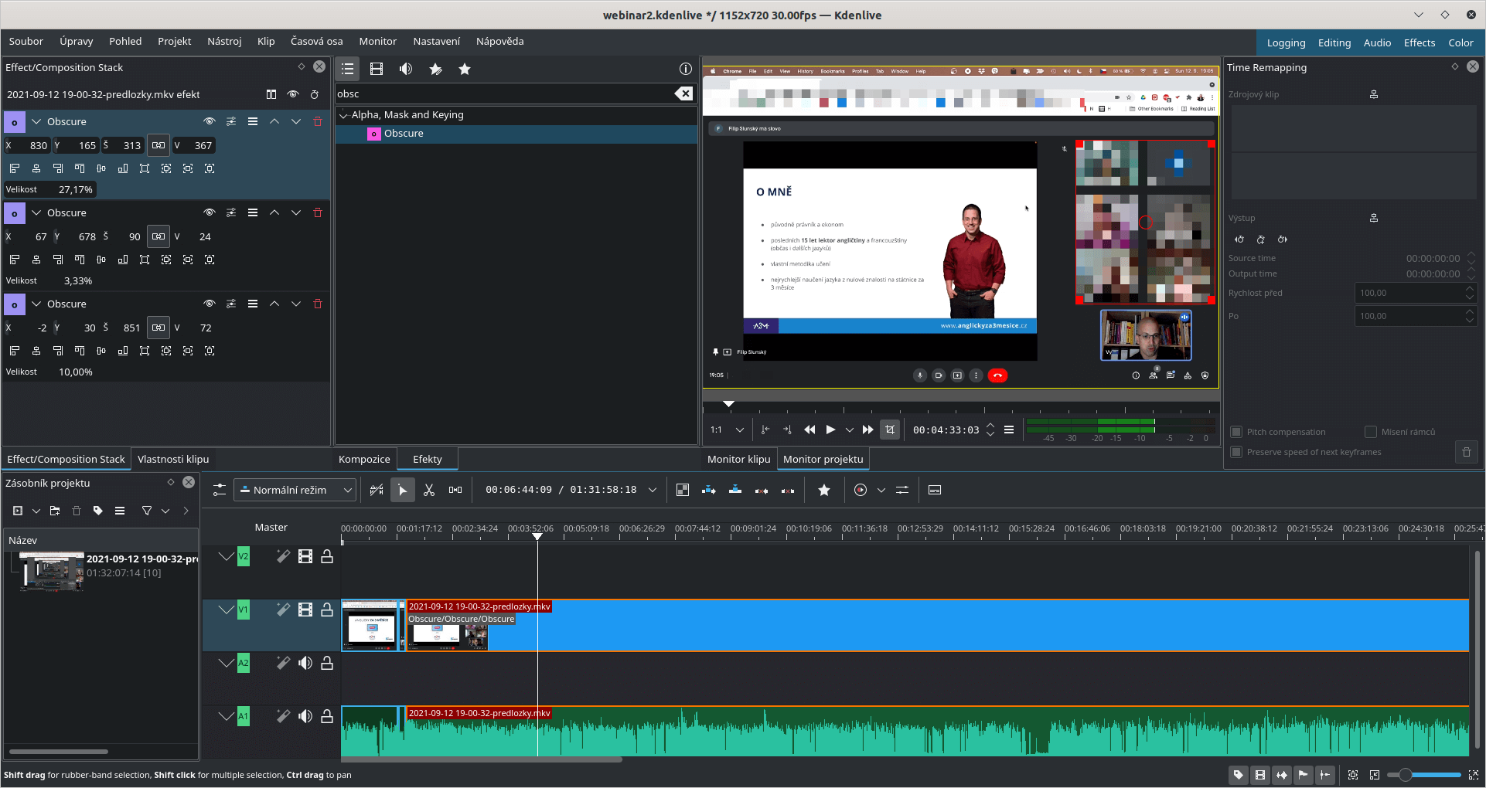The height and width of the screenshot is (788, 1486).
Task: Adjust the timeline zoom slider
Action: (1406, 775)
